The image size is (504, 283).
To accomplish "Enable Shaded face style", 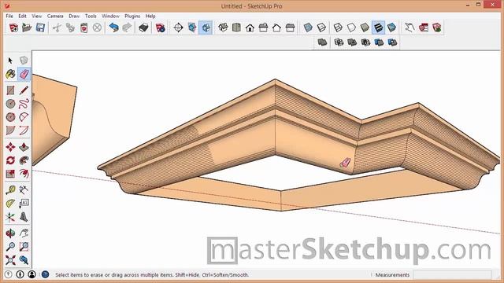I will [365, 28].
